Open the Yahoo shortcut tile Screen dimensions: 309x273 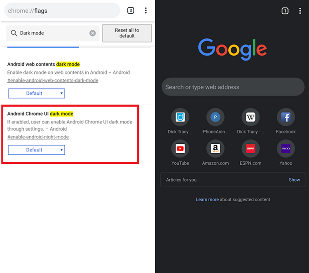point(286,149)
